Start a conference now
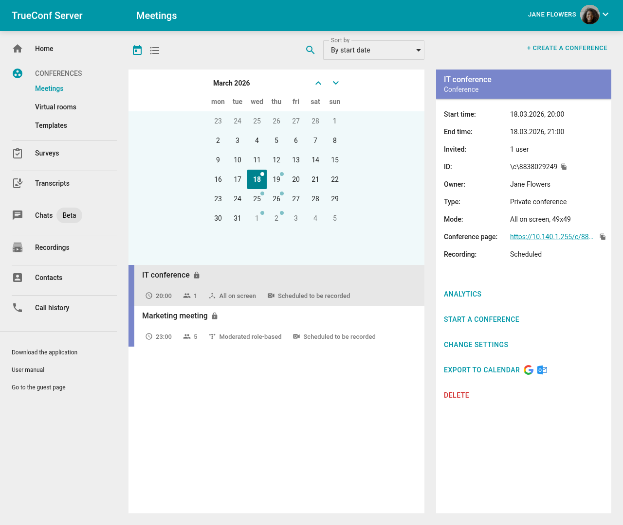 (x=481, y=319)
